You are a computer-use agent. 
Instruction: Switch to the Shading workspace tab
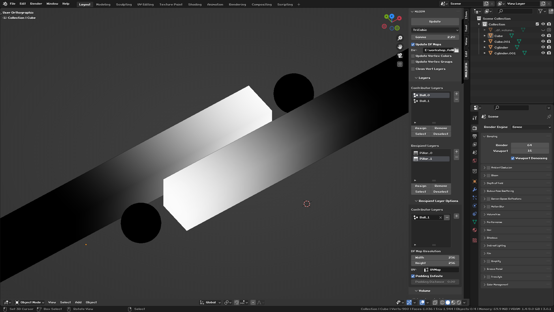point(195,4)
